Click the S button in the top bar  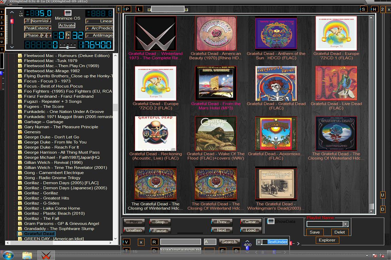[x=363, y=9]
